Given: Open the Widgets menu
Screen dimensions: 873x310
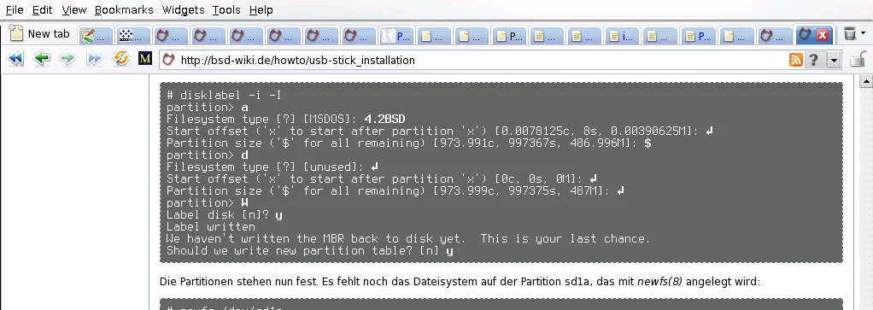Looking at the screenshot, I should pos(183,10).
